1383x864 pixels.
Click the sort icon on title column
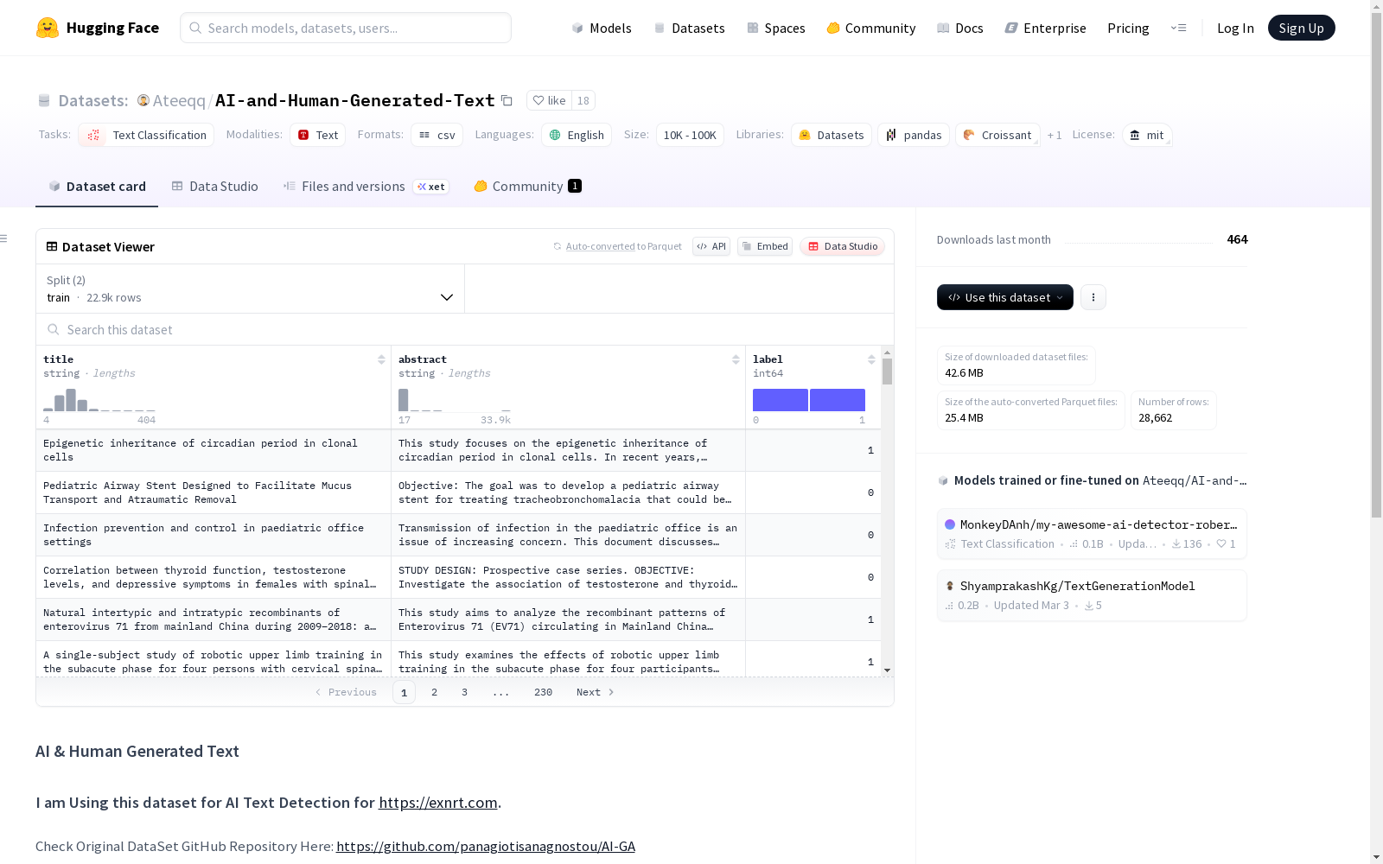point(381,359)
